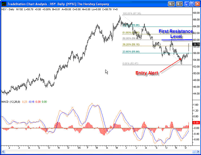Click the C=58.78 close value

click(x=107, y=9)
